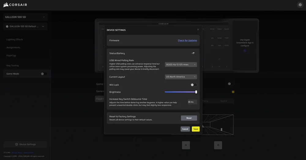Click the INS key on keyboard preview
Viewport: 306px width, 160px height.
pyautogui.click(x=212, y=38)
